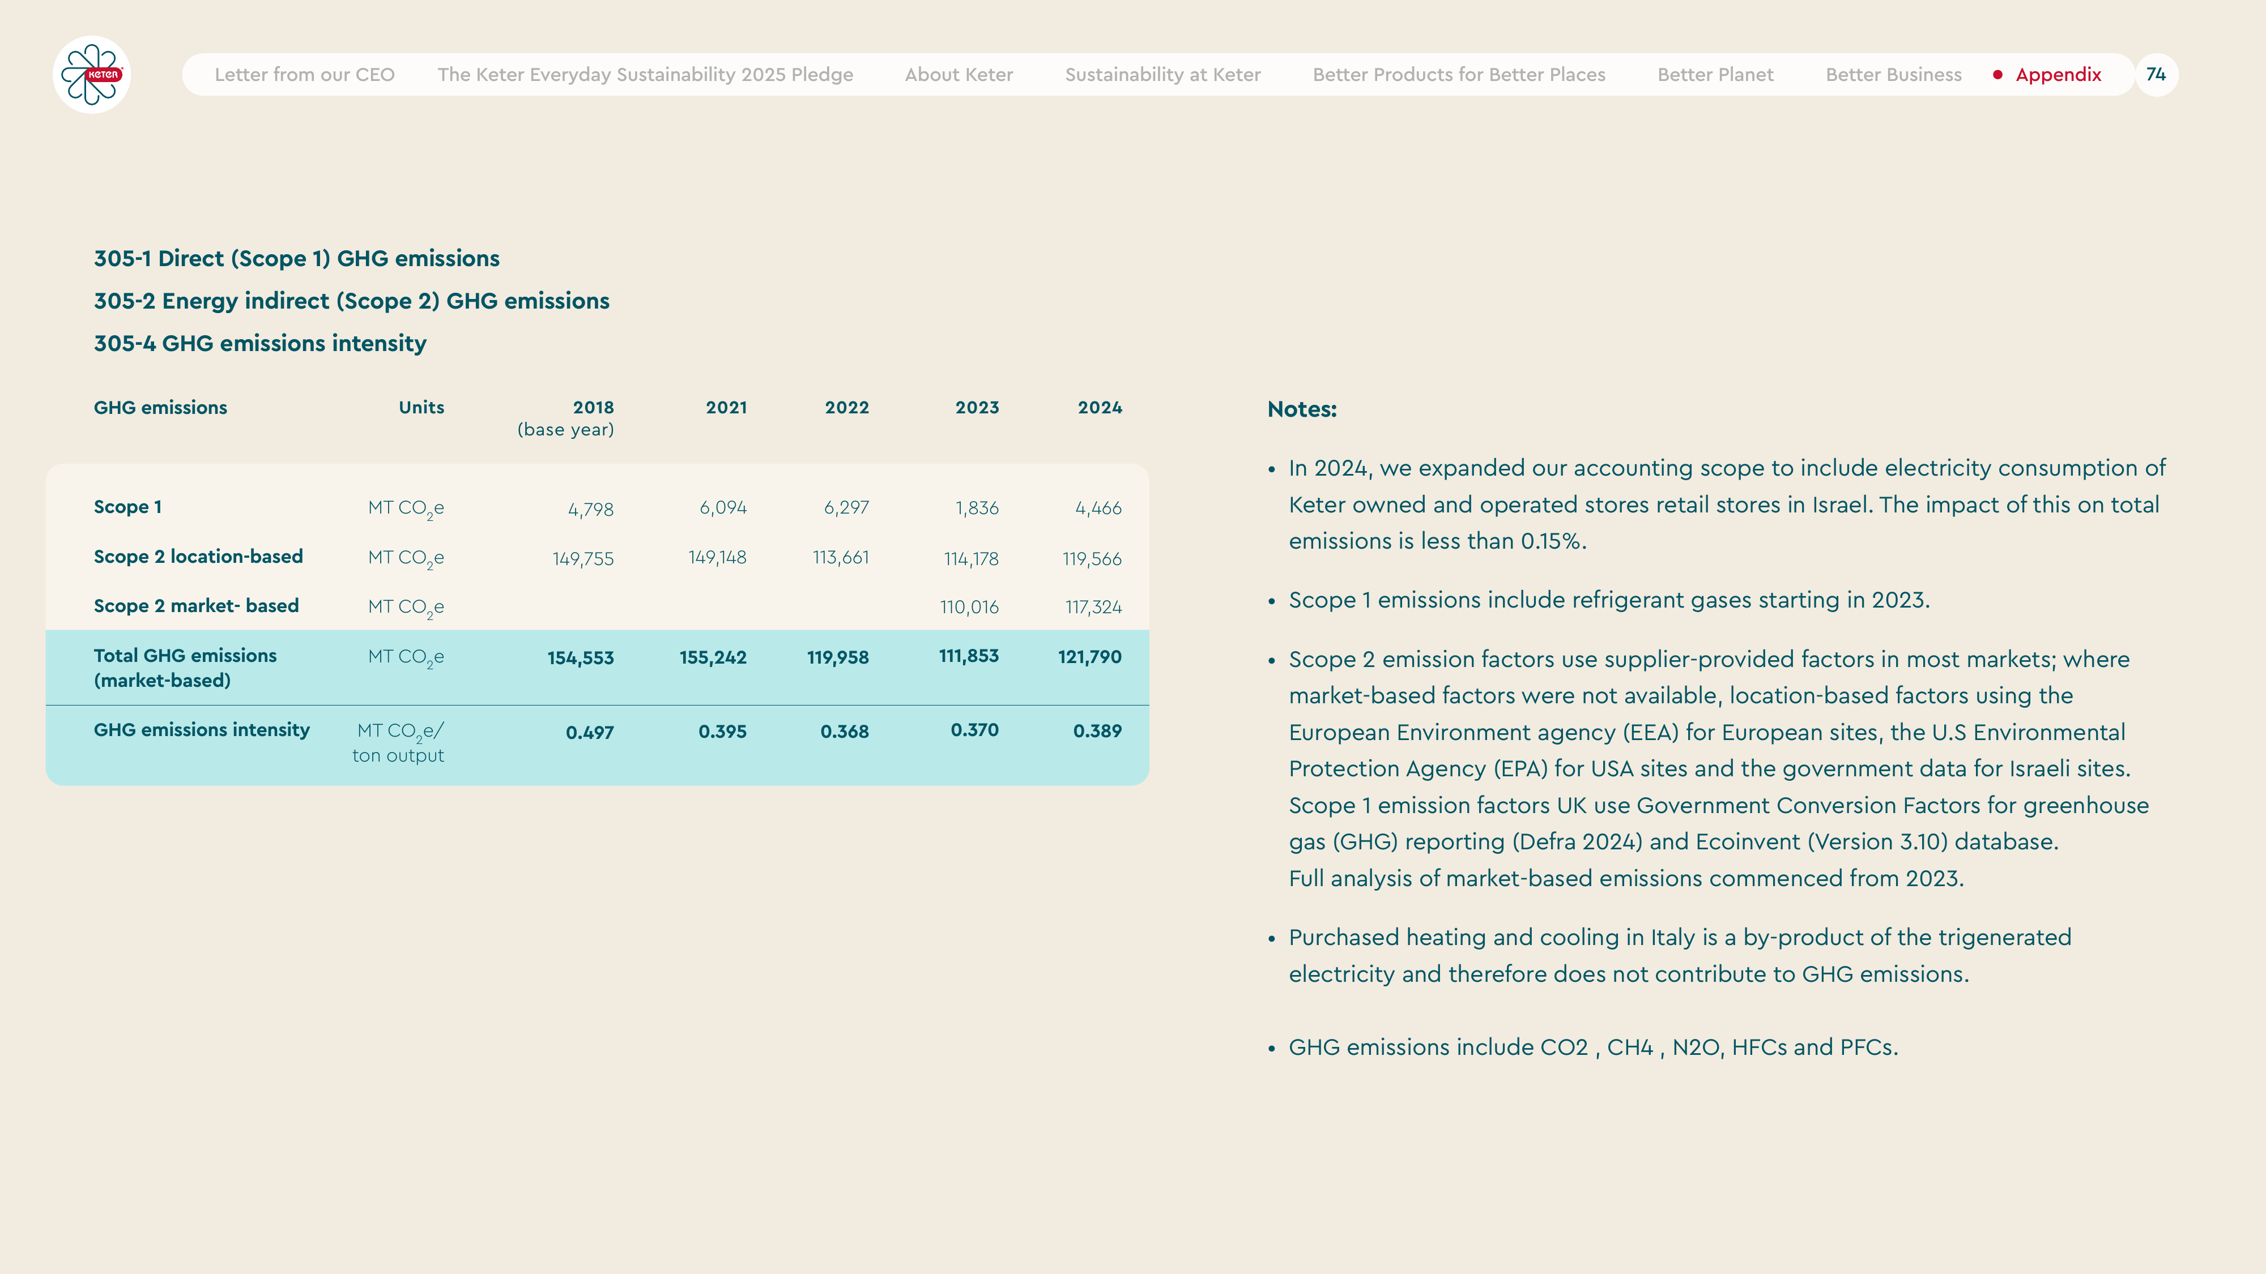Open Better Products for Better Places
2266x1274 pixels.
tap(1459, 75)
